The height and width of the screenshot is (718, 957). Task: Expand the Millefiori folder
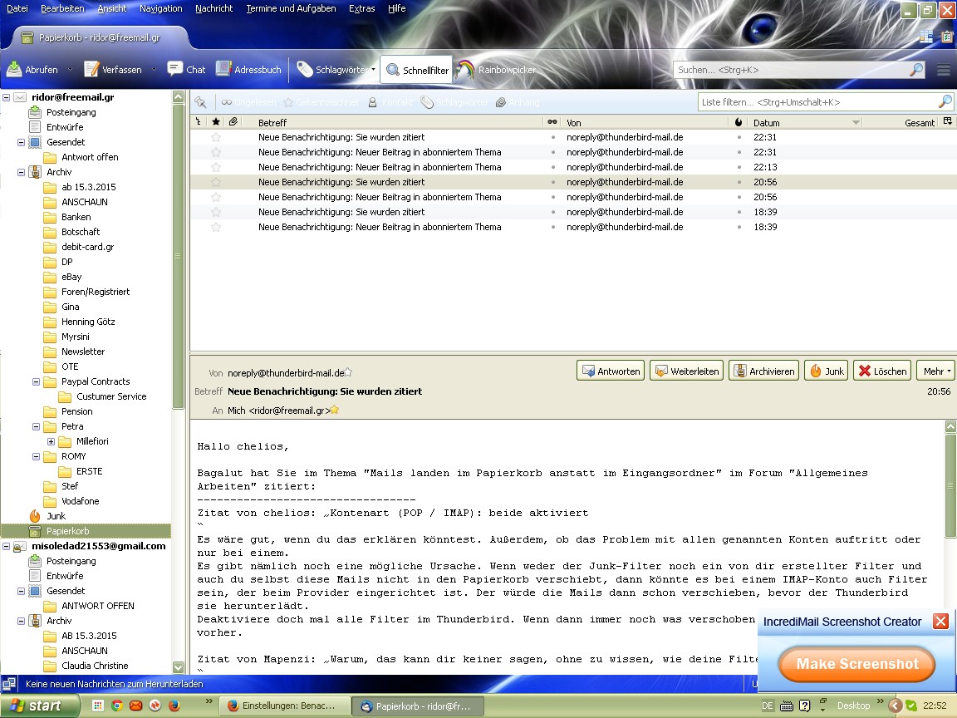click(51, 441)
